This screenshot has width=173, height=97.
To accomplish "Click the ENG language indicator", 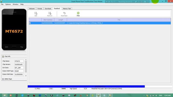I will pos(161,95).
